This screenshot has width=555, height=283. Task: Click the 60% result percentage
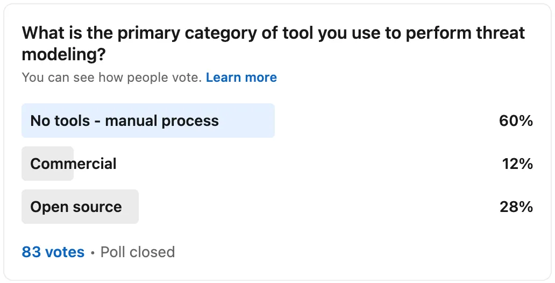[516, 121]
